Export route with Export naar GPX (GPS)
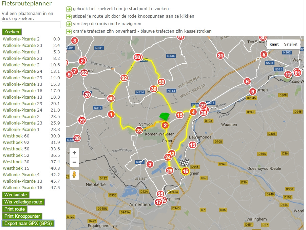The height and width of the screenshot is (230, 306). click(28, 223)
